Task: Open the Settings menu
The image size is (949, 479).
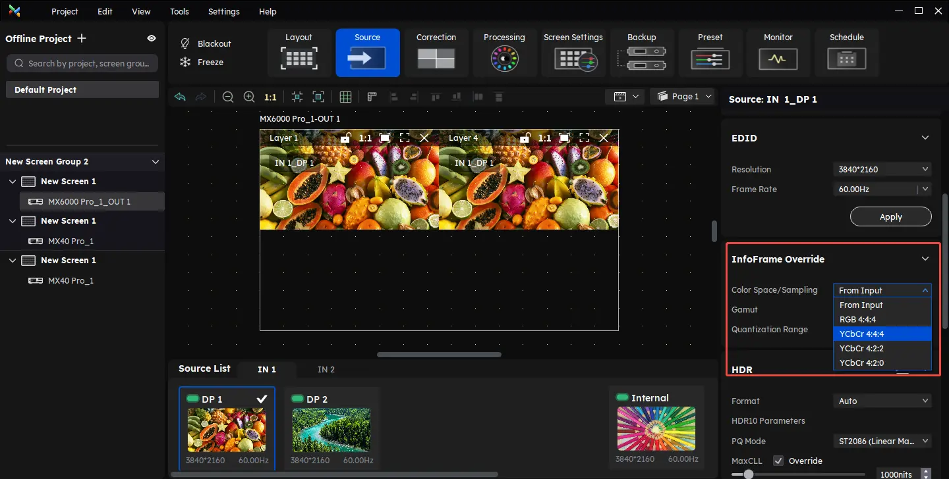Action: (224, 11)
